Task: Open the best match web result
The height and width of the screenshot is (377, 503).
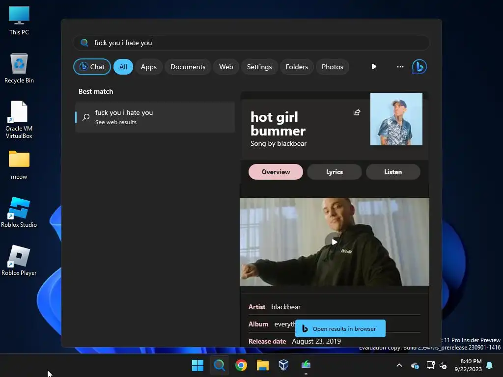Action: point(155,117)
